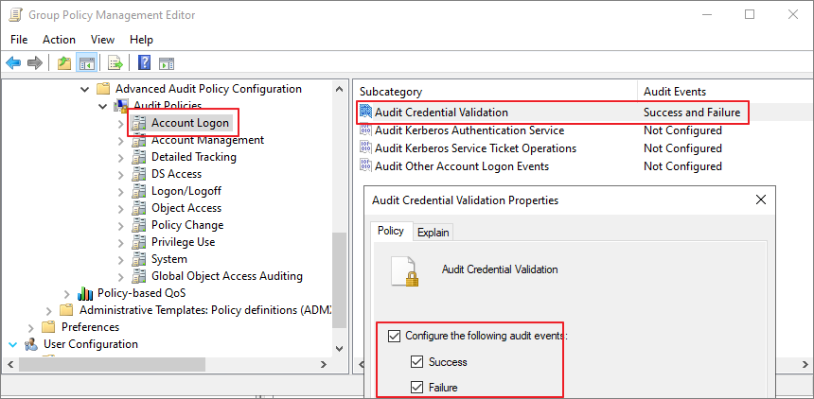Select the Policy Change tree item
Screen dimensions: 814x399
[x=187, y=225]
